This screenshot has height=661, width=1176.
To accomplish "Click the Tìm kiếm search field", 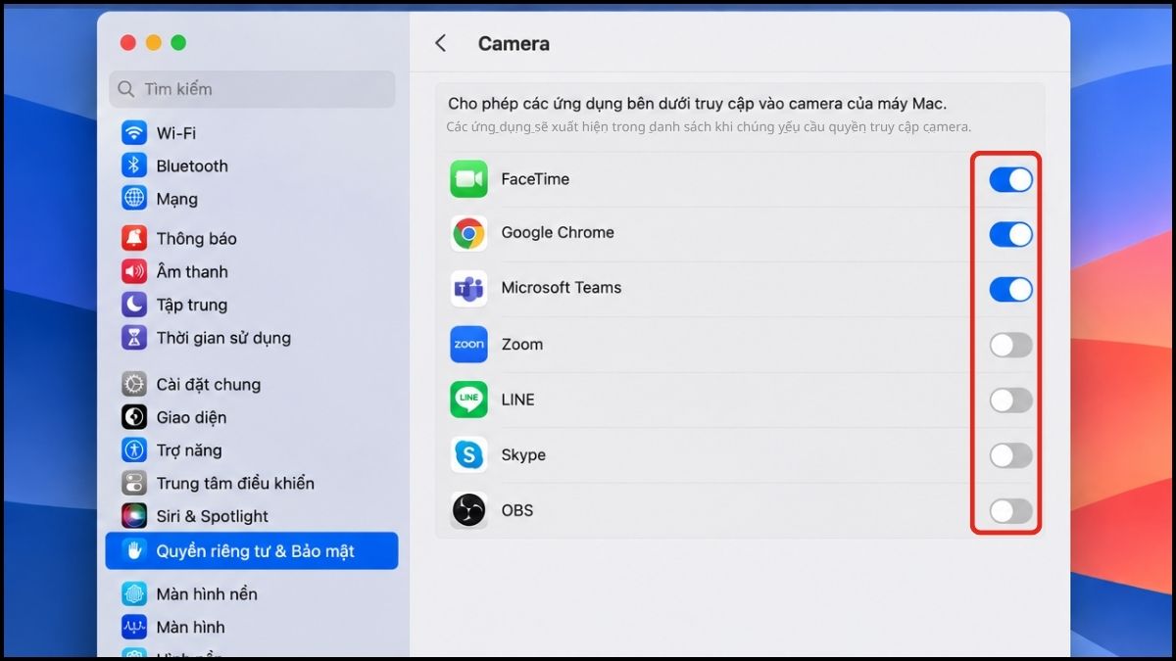I will click(x=252, y=89).
